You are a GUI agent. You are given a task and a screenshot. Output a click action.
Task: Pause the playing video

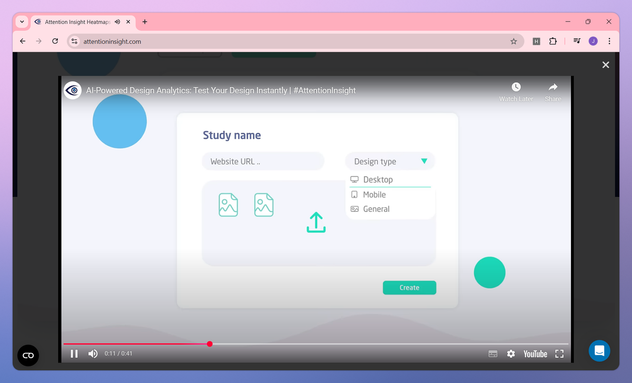click(x=74, y=353)
